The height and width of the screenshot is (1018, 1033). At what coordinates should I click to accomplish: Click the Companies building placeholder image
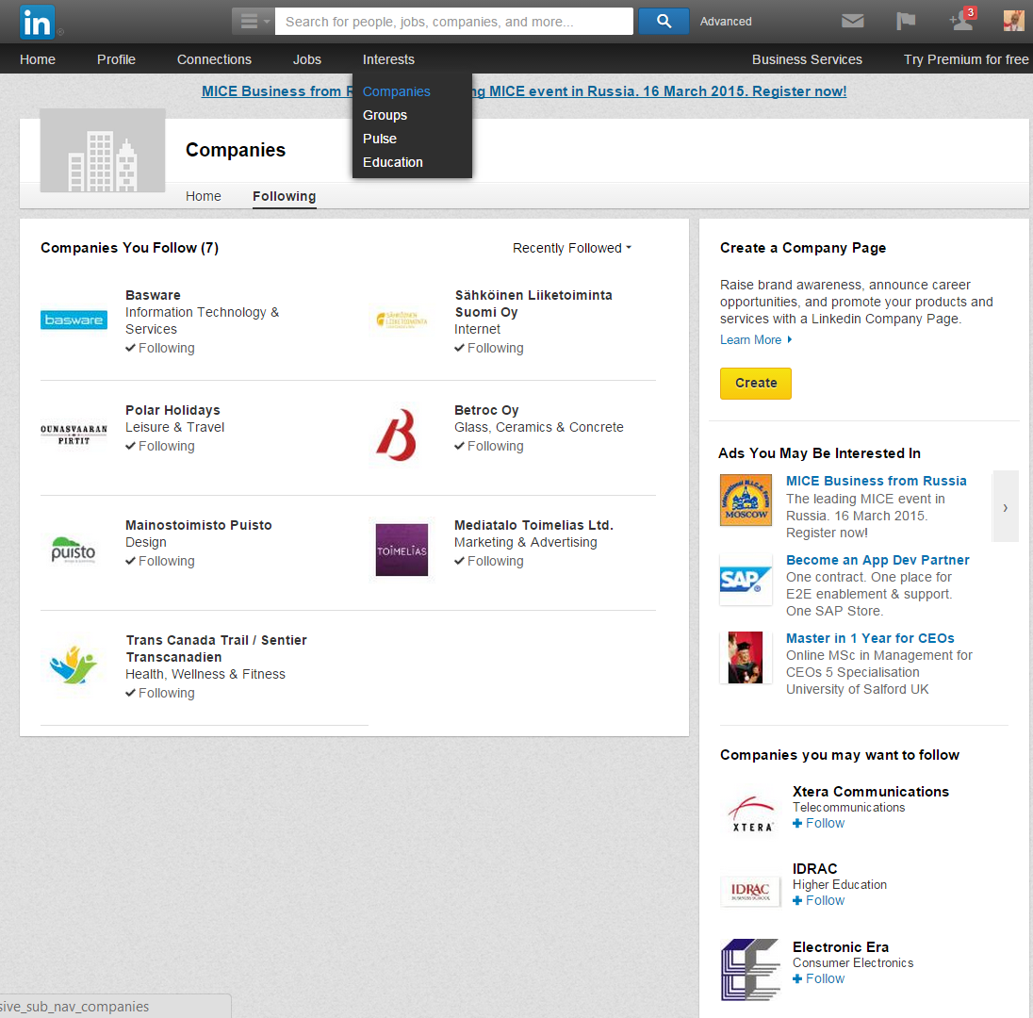click(103, 151)
